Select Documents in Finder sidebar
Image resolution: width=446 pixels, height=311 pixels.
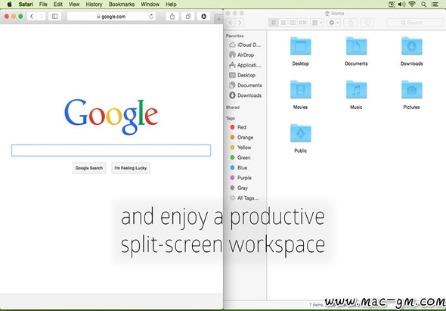click(x=246, y=85)
